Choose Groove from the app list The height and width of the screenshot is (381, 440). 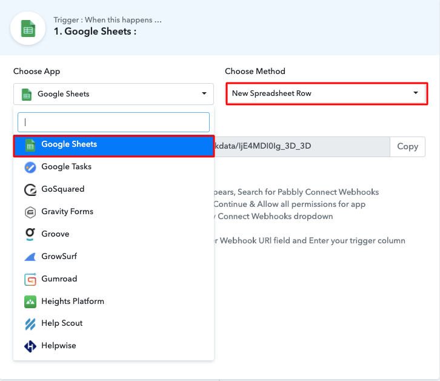(x=114, y=234)
